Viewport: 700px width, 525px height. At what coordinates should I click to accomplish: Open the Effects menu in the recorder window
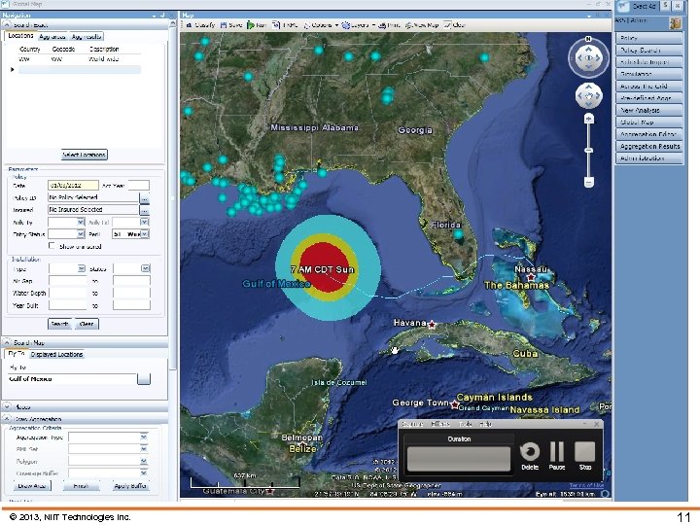pos(440,424)
